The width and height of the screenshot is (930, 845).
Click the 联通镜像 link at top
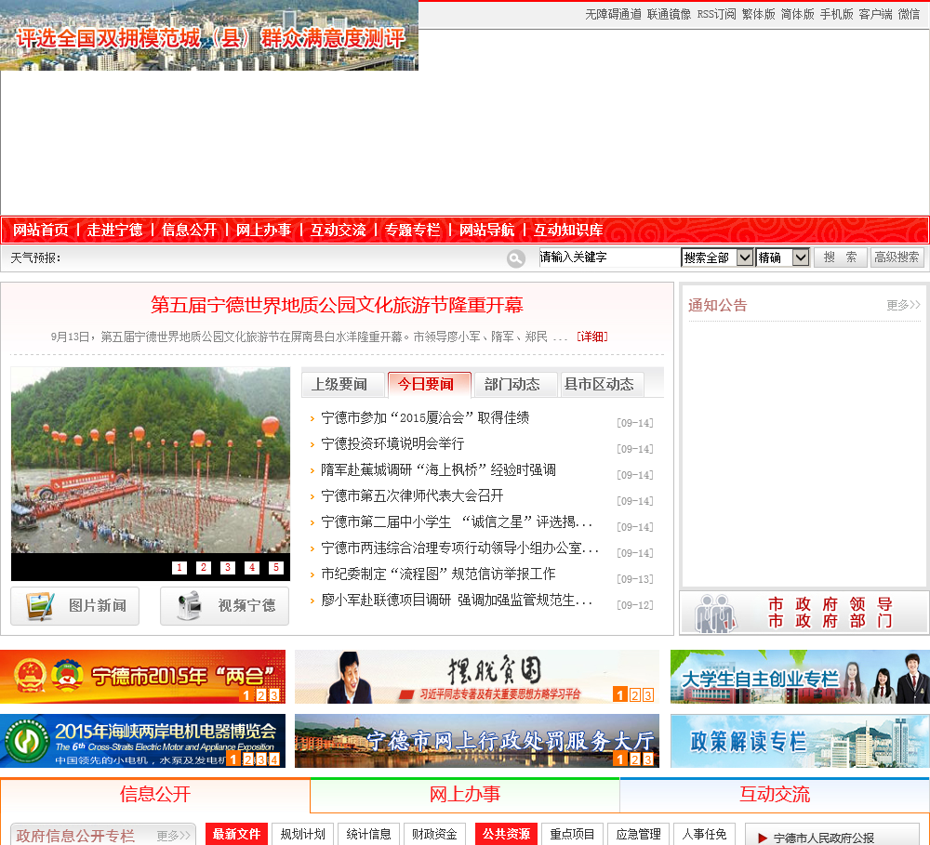pyautogui.click(x=669, y=14)
